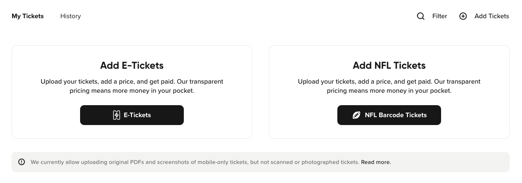
Task: Click the ticket icon inside E-Tickets button
Action: tap(117, 115)
